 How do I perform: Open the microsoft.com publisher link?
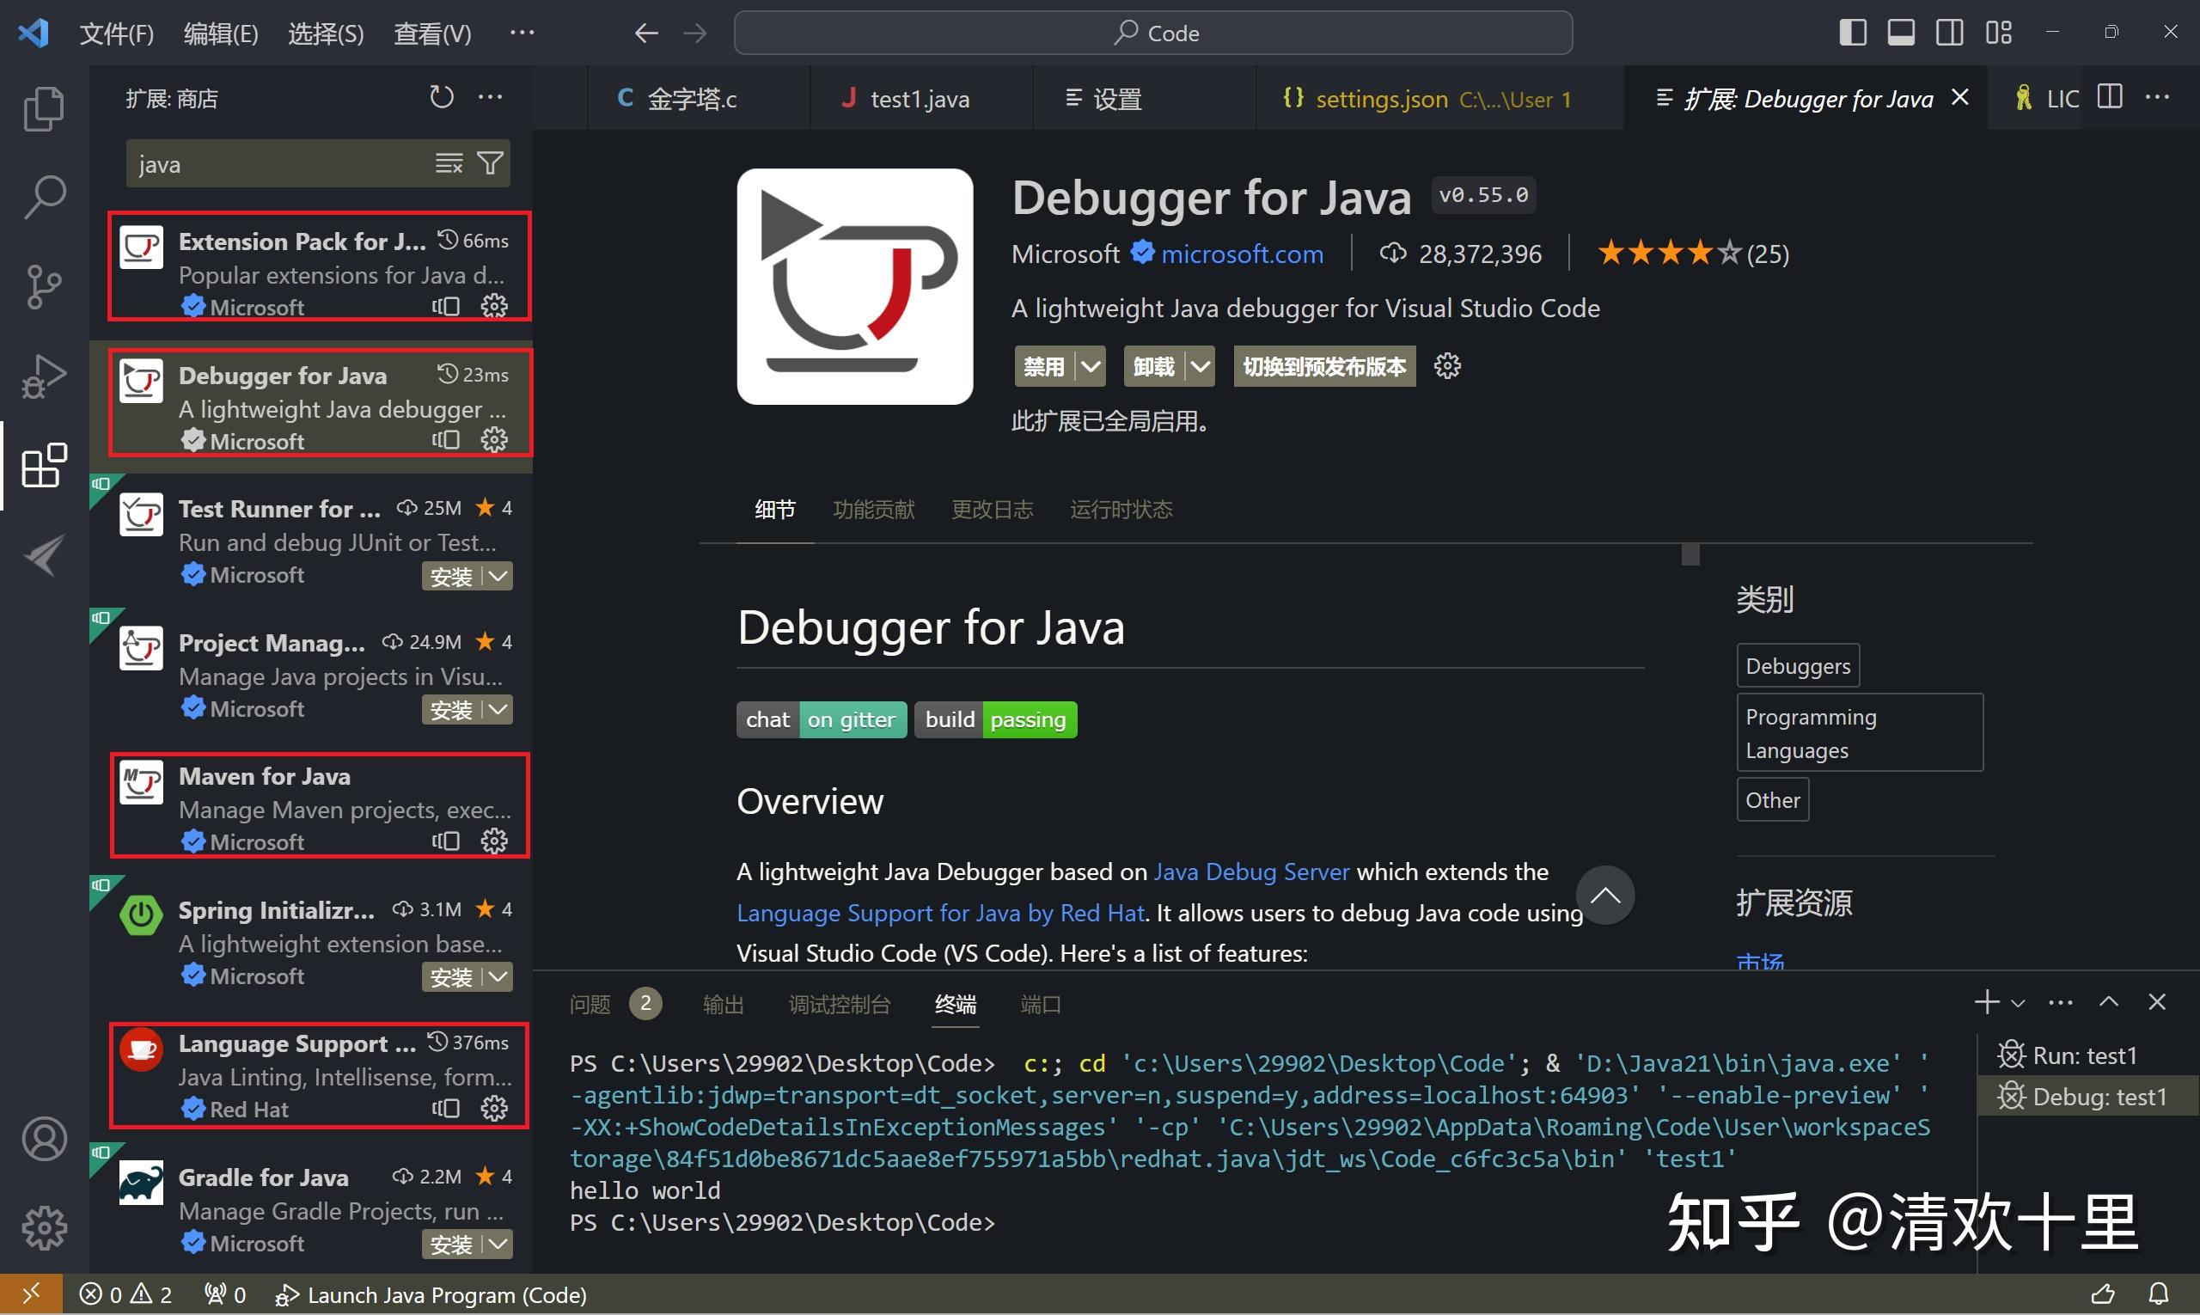1241,254
